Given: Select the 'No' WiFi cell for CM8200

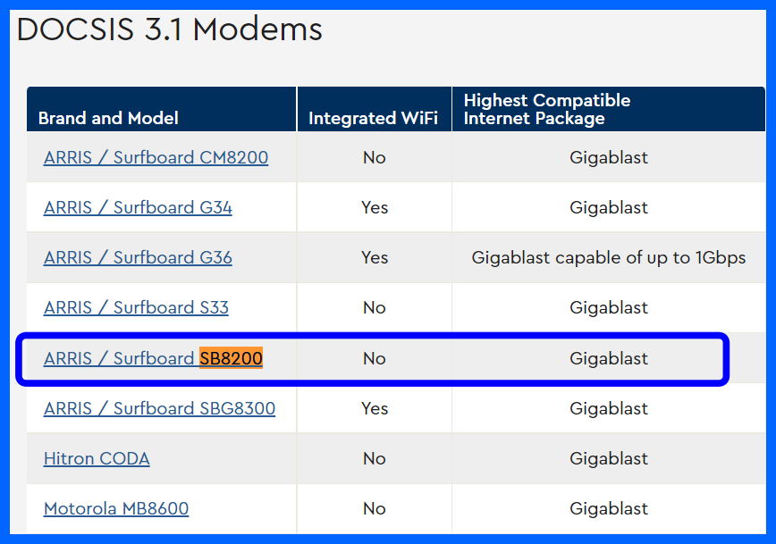Looking at the screenshot, I should point(374,158).
